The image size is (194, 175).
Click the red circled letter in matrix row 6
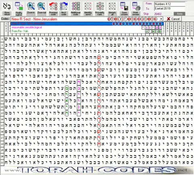99,70
